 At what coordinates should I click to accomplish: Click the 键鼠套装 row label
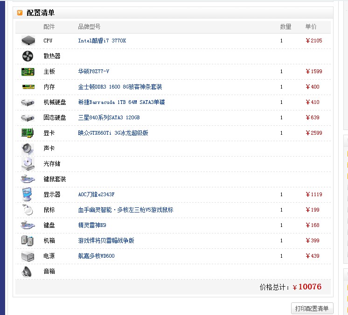pyautogui.click(x=55, y=179)
